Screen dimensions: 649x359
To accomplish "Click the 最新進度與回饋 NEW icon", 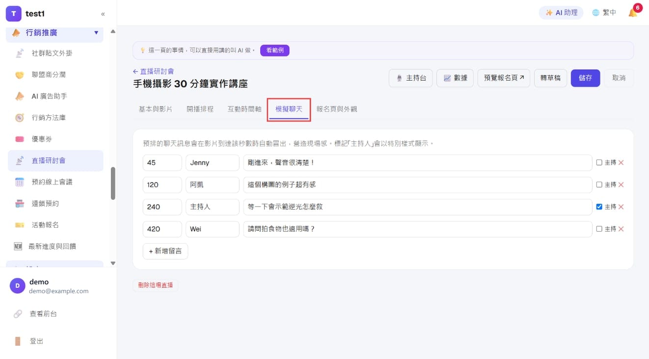I will point(18,246).
